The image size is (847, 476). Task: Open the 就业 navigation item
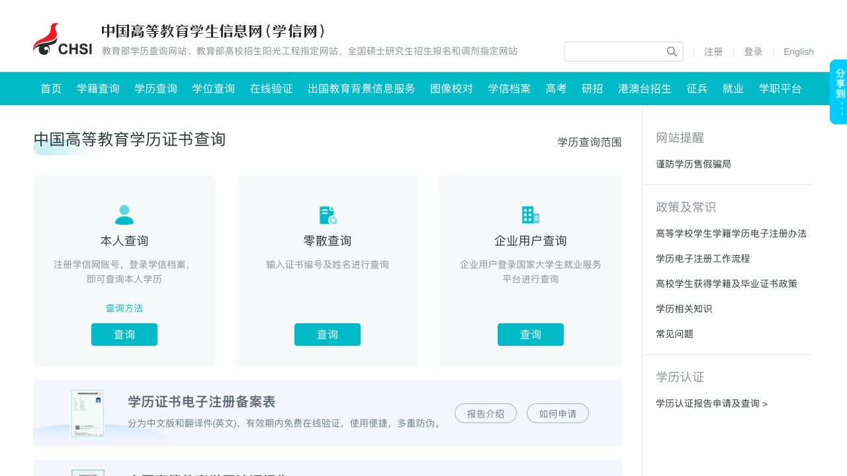tap(733, 89)
